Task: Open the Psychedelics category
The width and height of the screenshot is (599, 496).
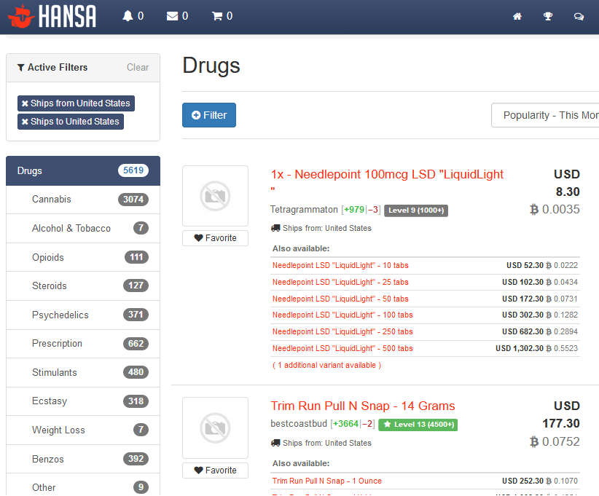Action: click(x=83, y=315)
